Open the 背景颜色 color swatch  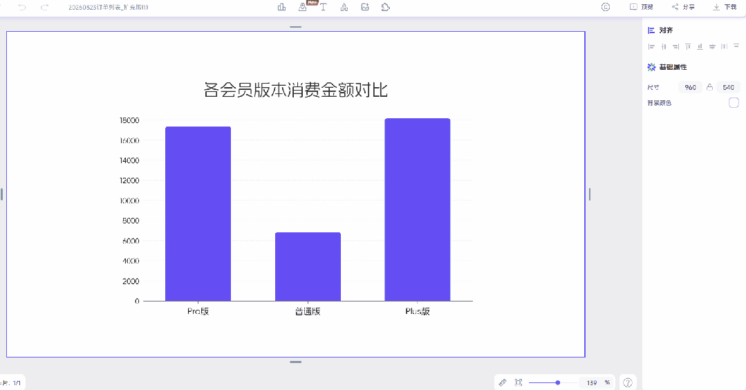pyautogui.click(x=734, y=103)
